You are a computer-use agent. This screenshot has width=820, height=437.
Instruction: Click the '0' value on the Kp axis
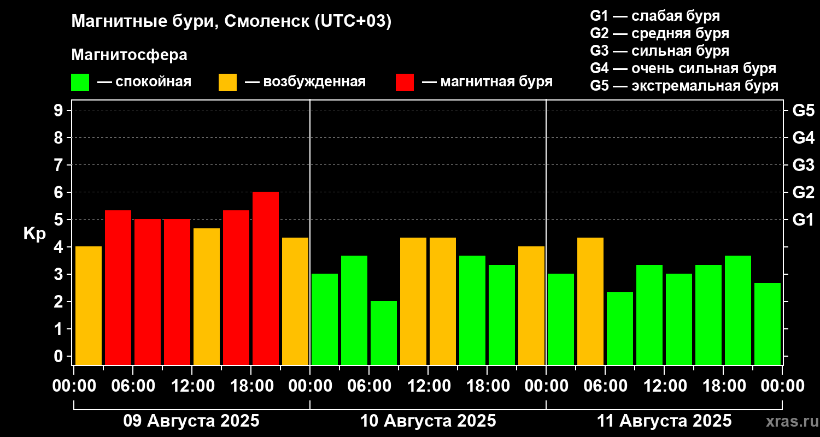click(60, 356)
